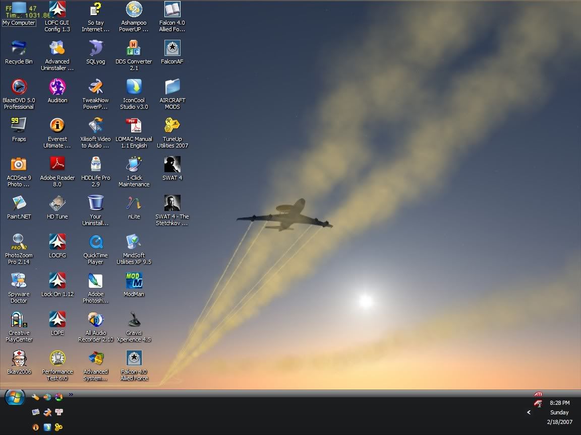Open QuickTime Player

(95, 241)
